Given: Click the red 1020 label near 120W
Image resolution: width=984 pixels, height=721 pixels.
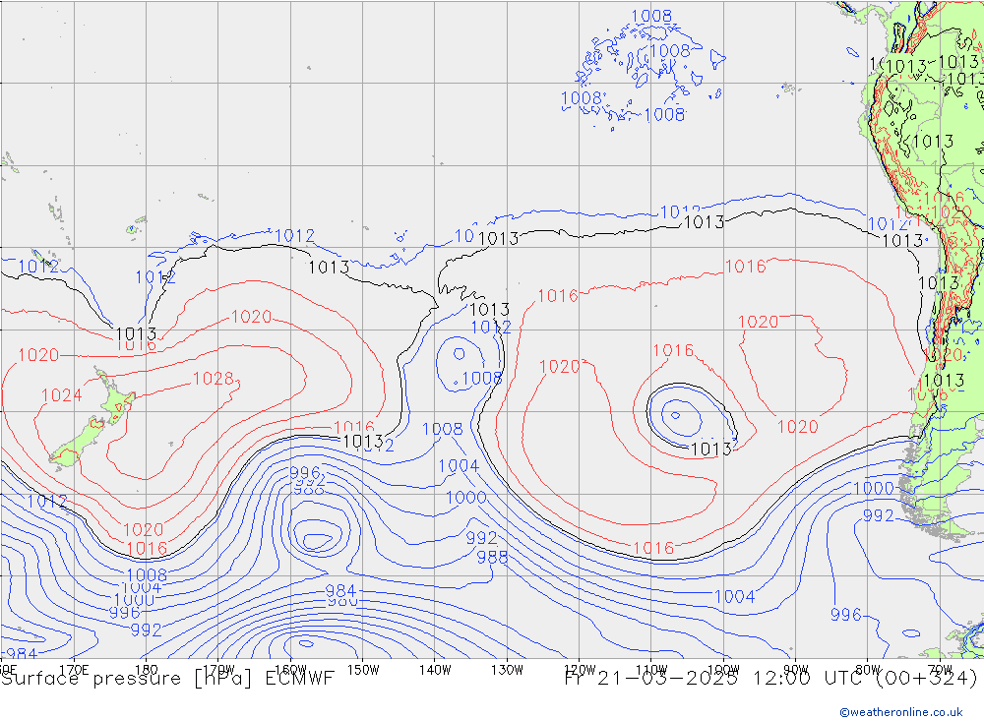Looking at the screenshot, I should [559, 367].
